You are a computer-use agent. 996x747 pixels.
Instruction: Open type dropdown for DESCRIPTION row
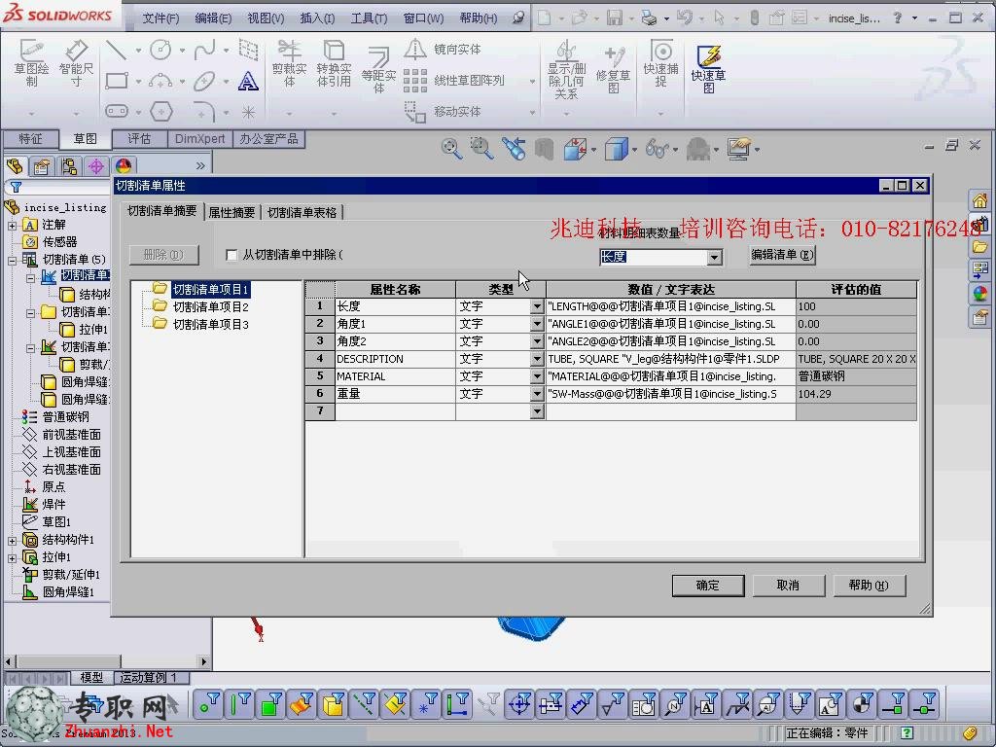(x=537, y=359)
